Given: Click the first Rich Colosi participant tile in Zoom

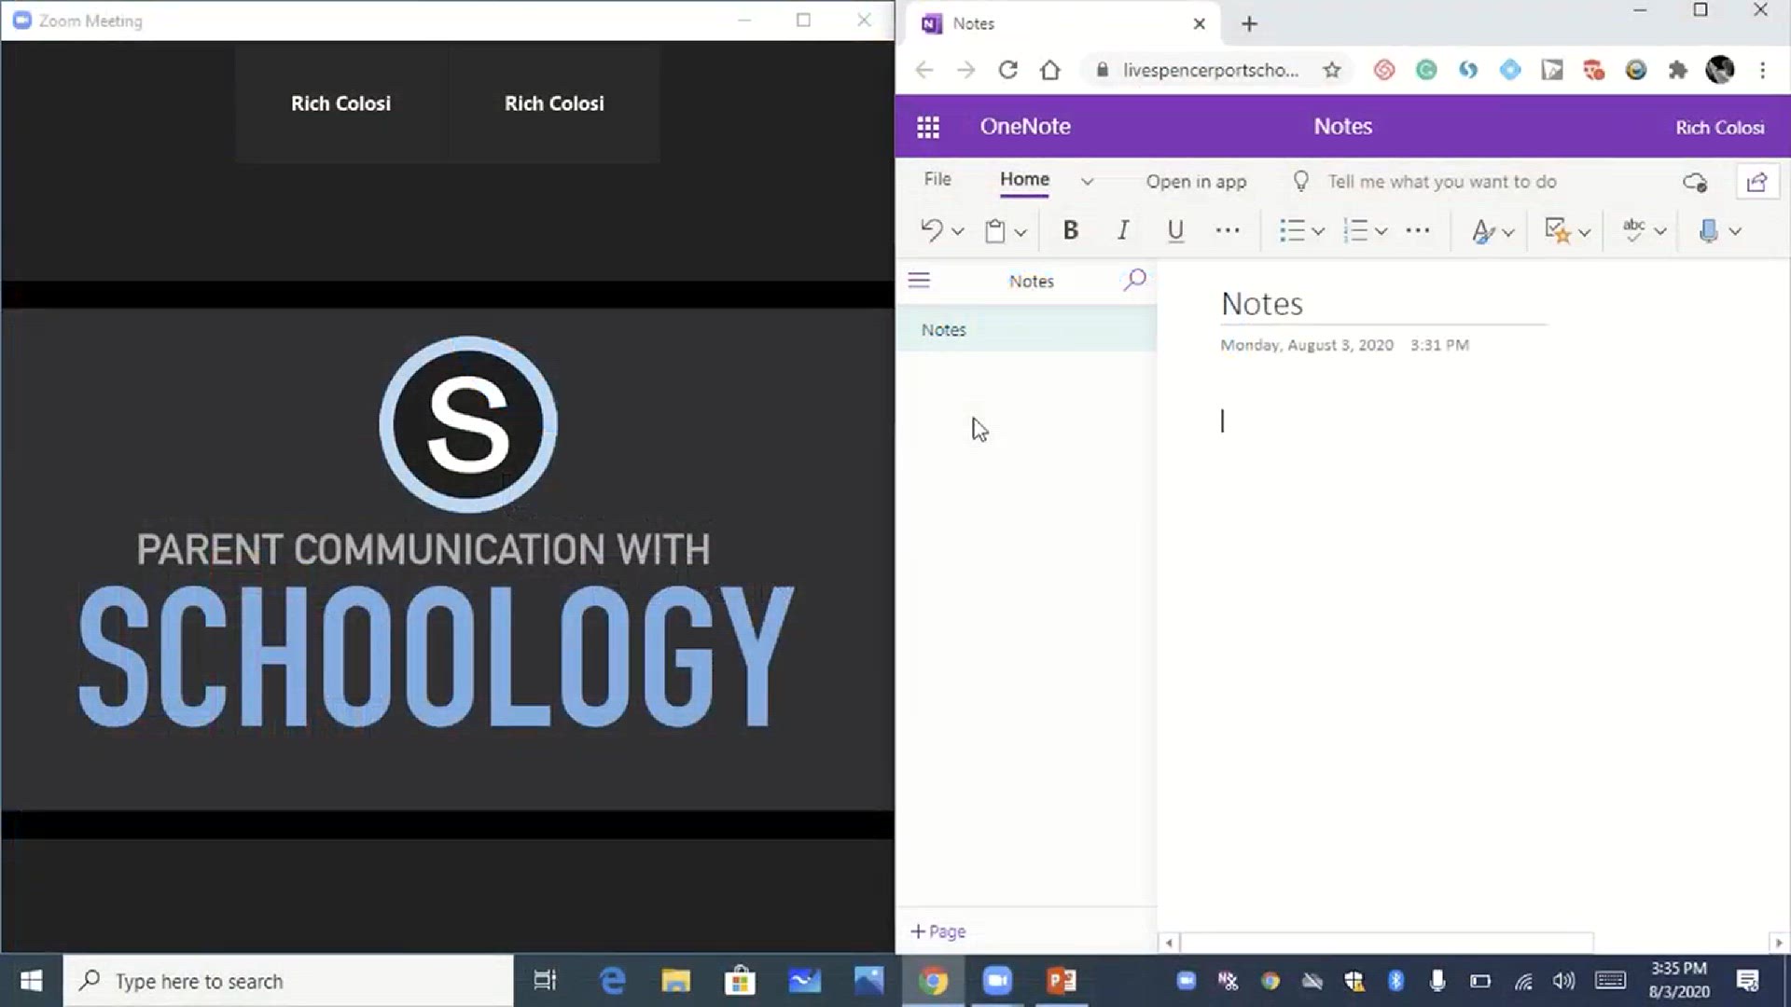Looking at the screenshot, I should [x=341, y=103].
